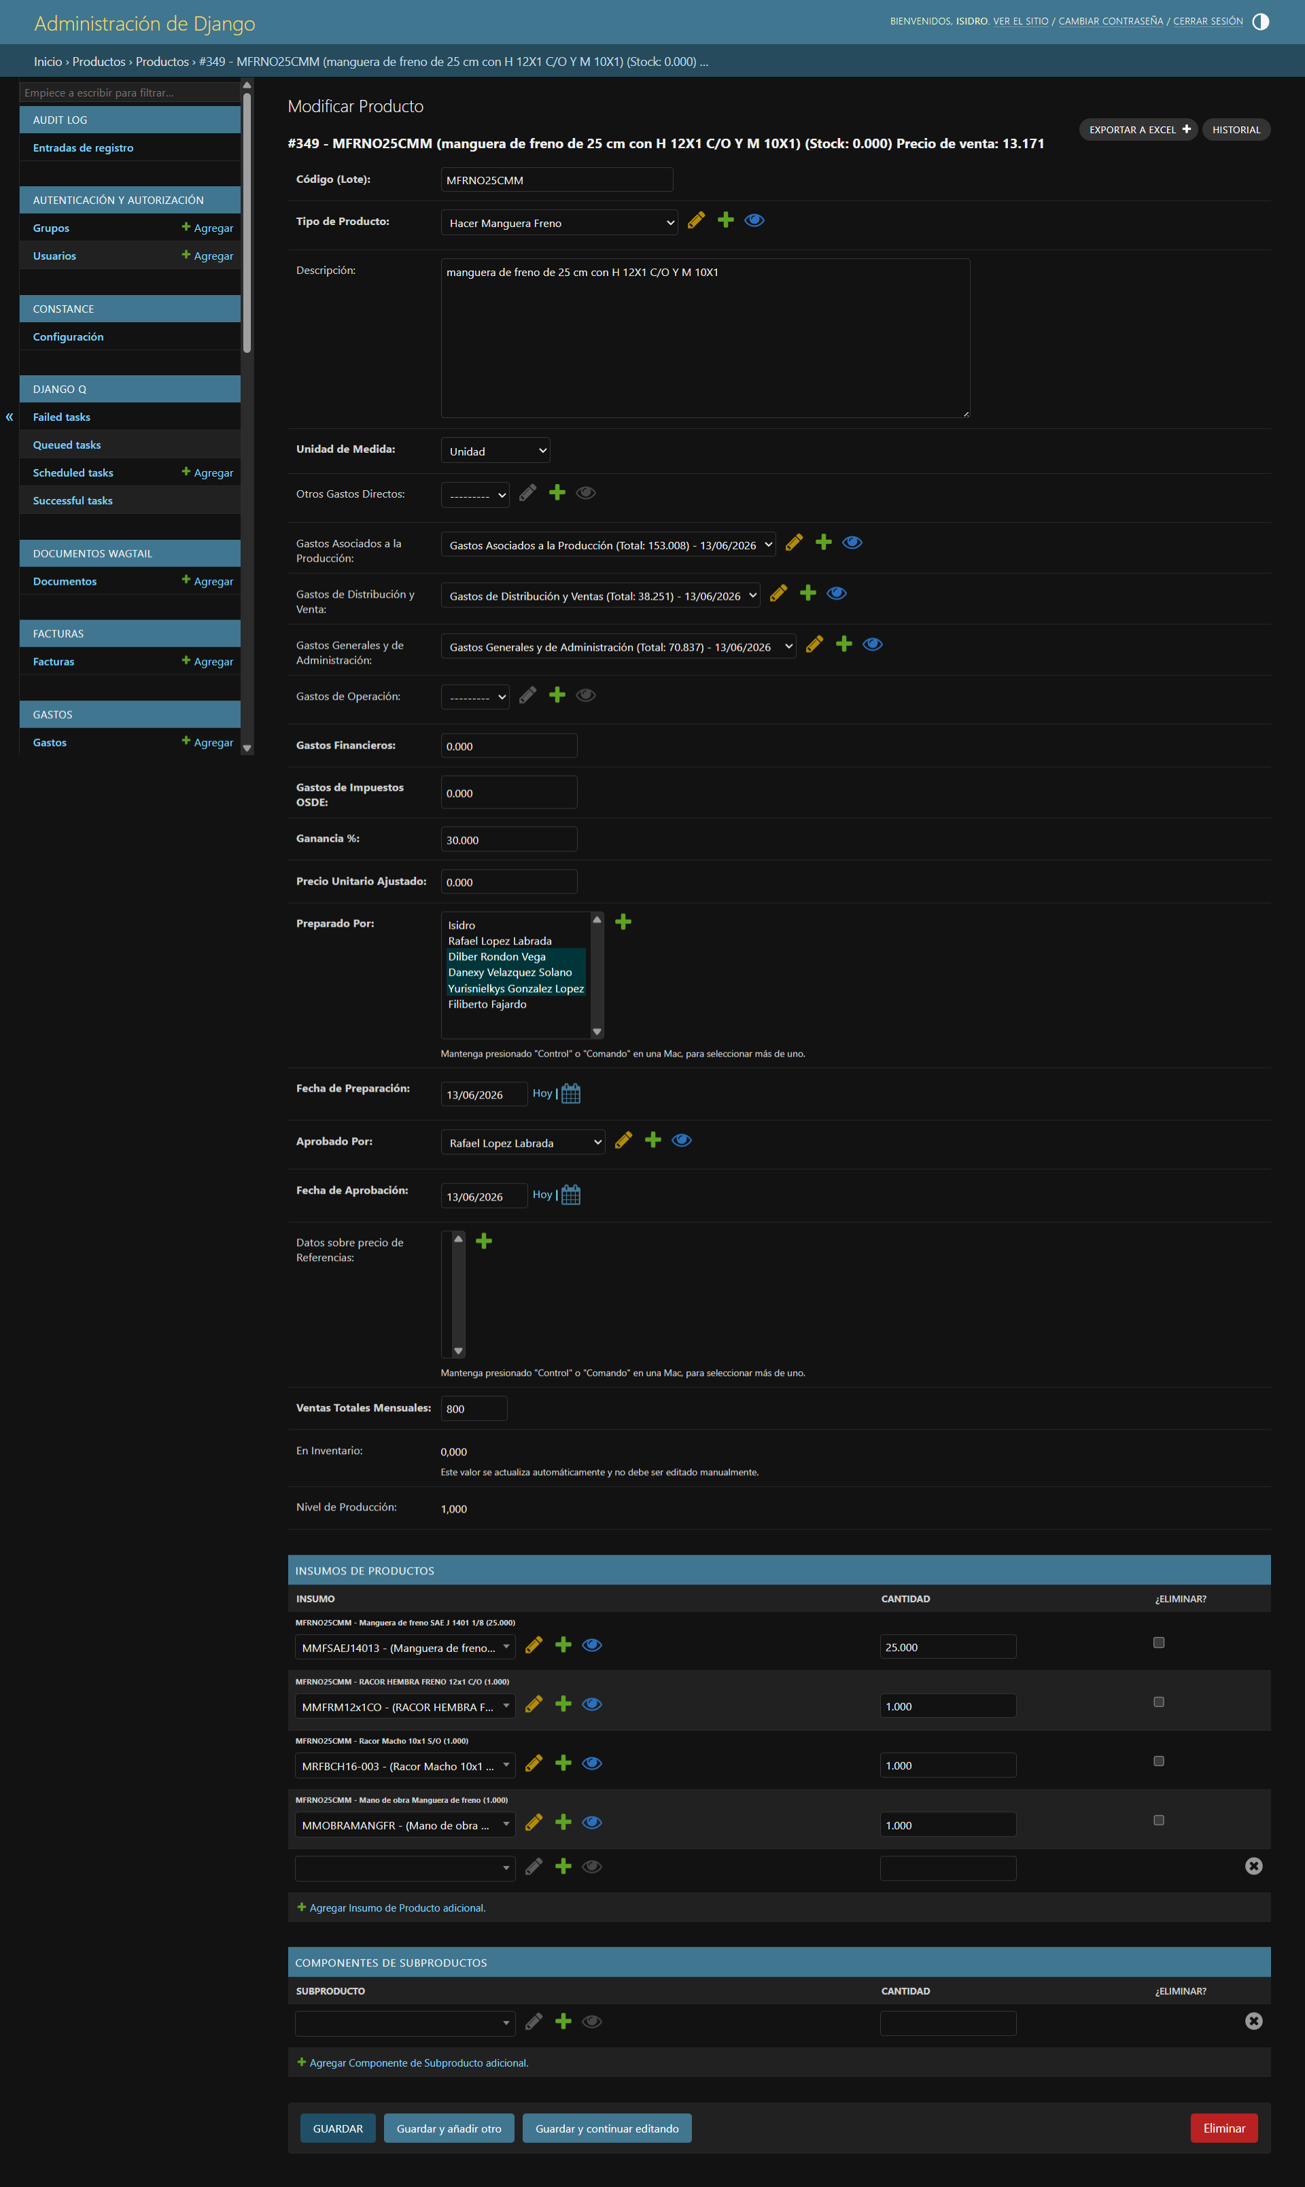
Task: Open Tipo de Producto dropdown
Action: [x=559, y=222]
